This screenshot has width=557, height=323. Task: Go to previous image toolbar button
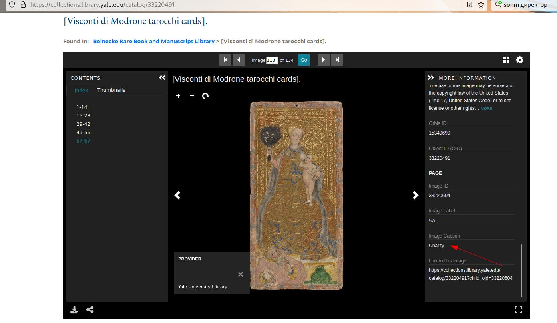coord(239,60)
